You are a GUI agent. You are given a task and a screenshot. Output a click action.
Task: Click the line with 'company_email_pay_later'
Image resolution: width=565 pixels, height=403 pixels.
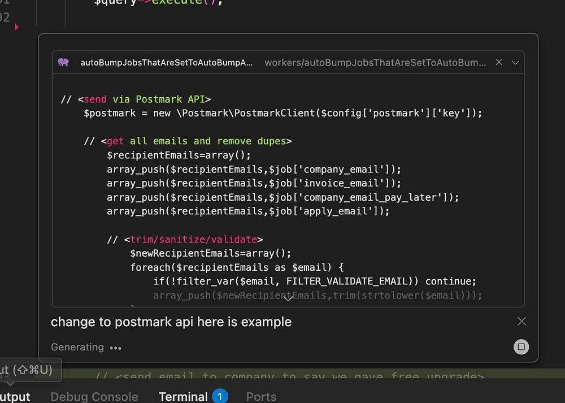283,197
